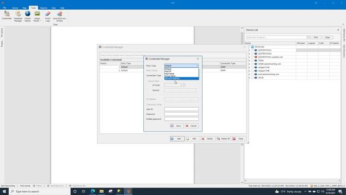346x195 pixels.
Task: Click Edit in the Credential Manager window
Action: pyautogui.click(x=192, y=139)
